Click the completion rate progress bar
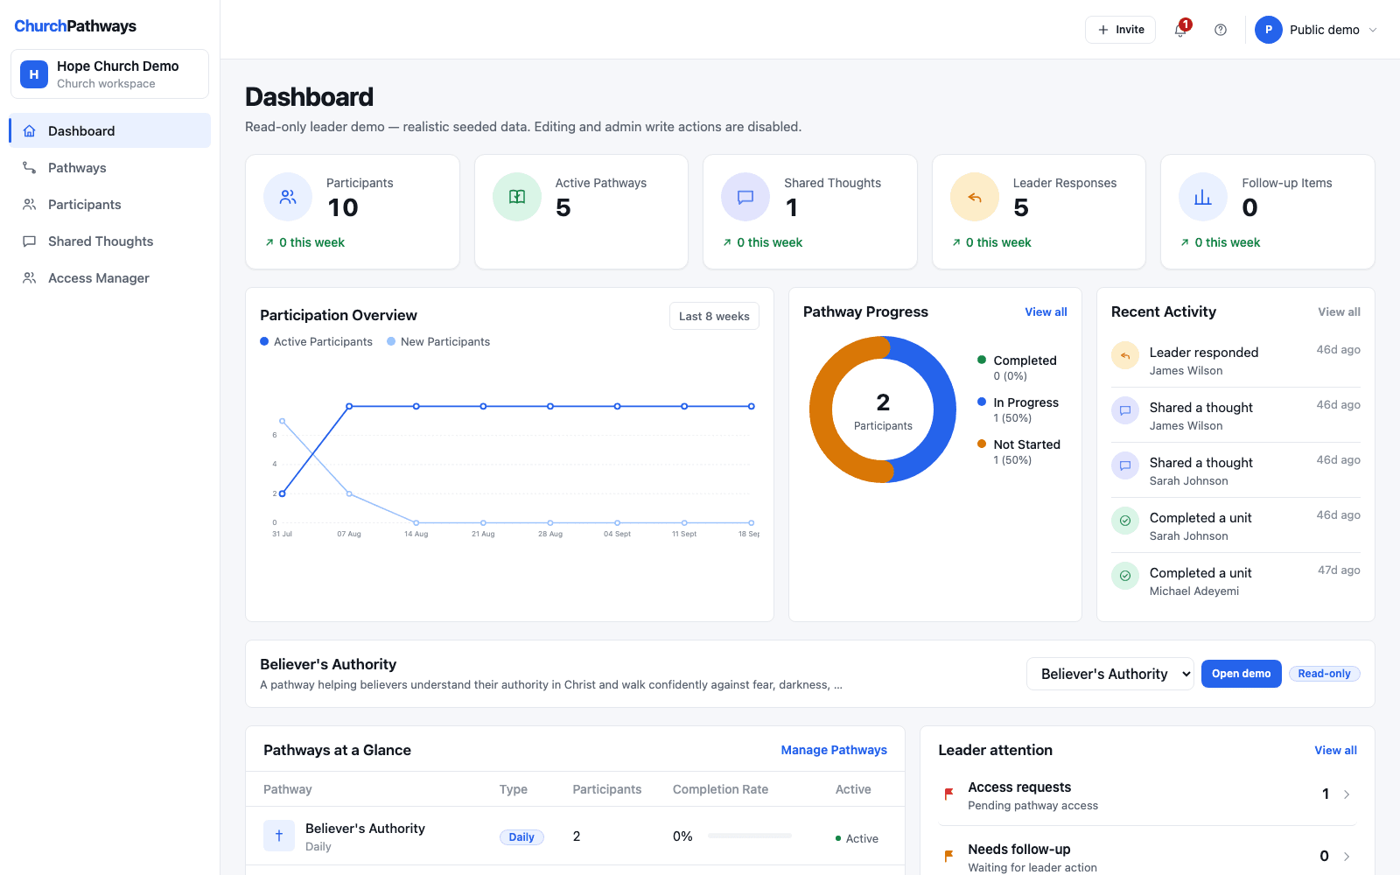 click(x=750, y=836)
